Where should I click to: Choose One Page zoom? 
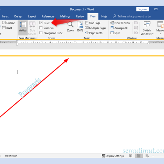point(93,23)
